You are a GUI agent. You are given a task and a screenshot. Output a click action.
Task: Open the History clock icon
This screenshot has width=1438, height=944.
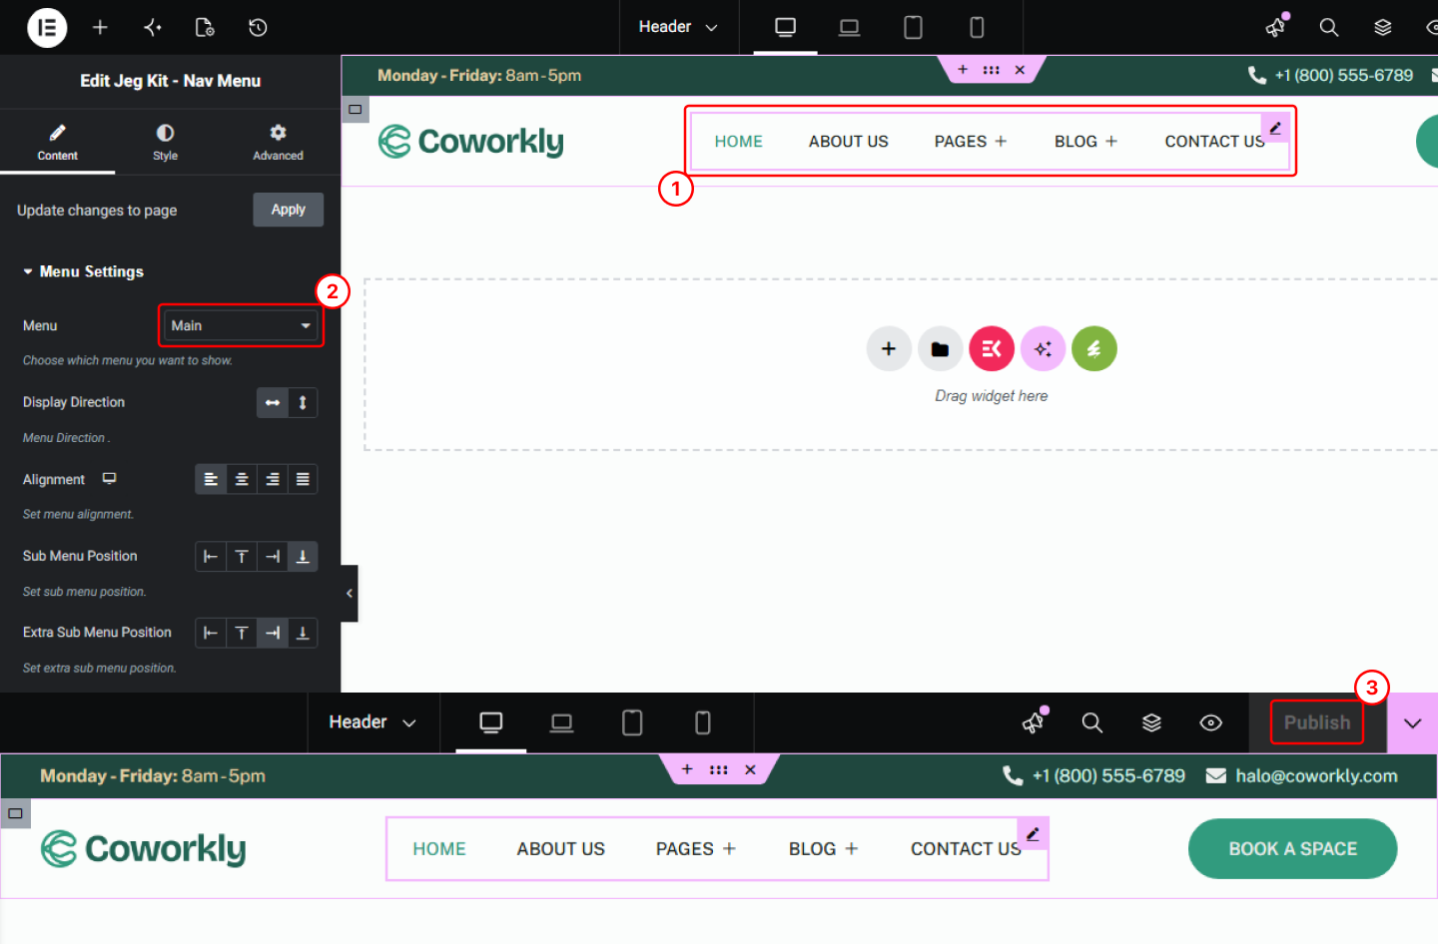click(258, 27)
